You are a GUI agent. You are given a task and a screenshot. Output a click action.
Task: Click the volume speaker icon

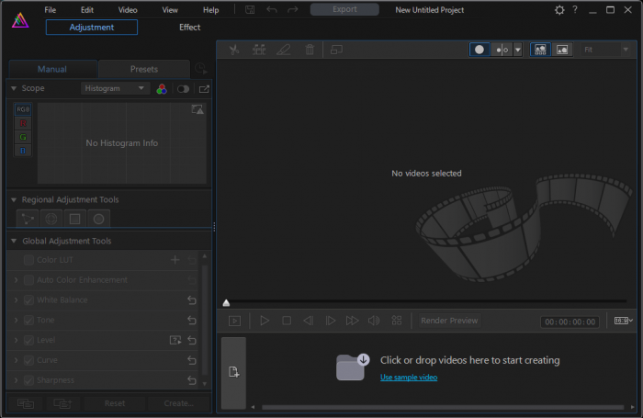pyautogui.click(x=374, y=321)
